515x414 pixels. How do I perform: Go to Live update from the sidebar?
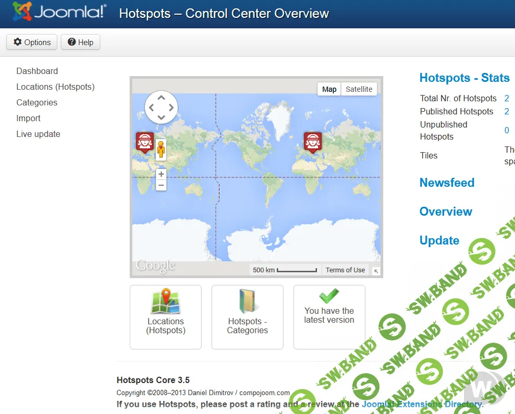(38, 134)
